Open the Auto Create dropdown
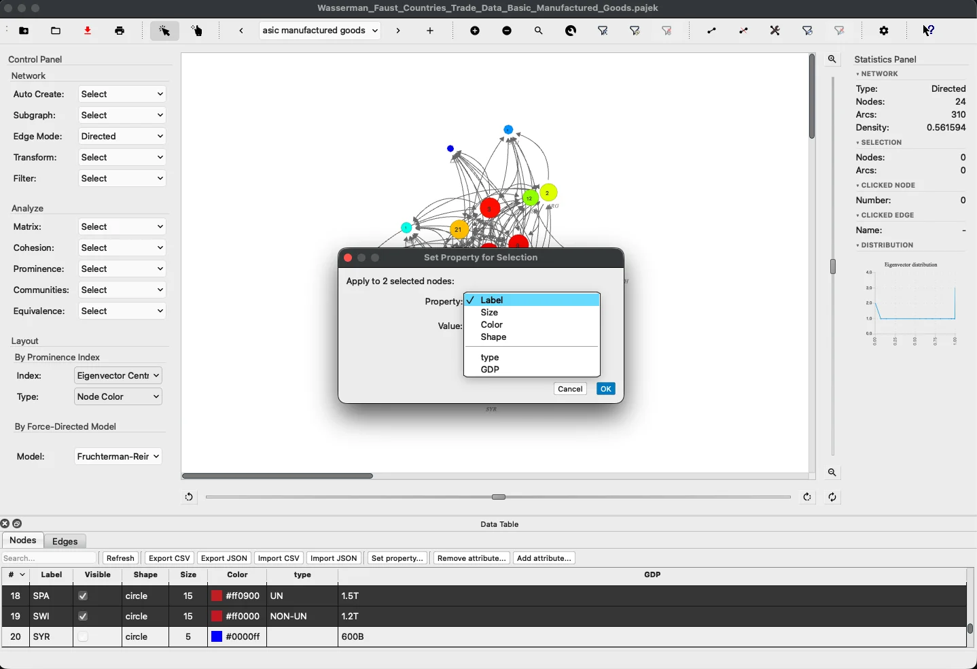 tap(122, 95)
